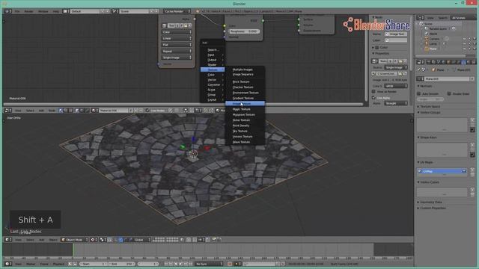Image resolution: width=479 pixels, height=269 pixels.
Task: Toggle the Double Sided checkbox
Action: (x=449, y=93)
